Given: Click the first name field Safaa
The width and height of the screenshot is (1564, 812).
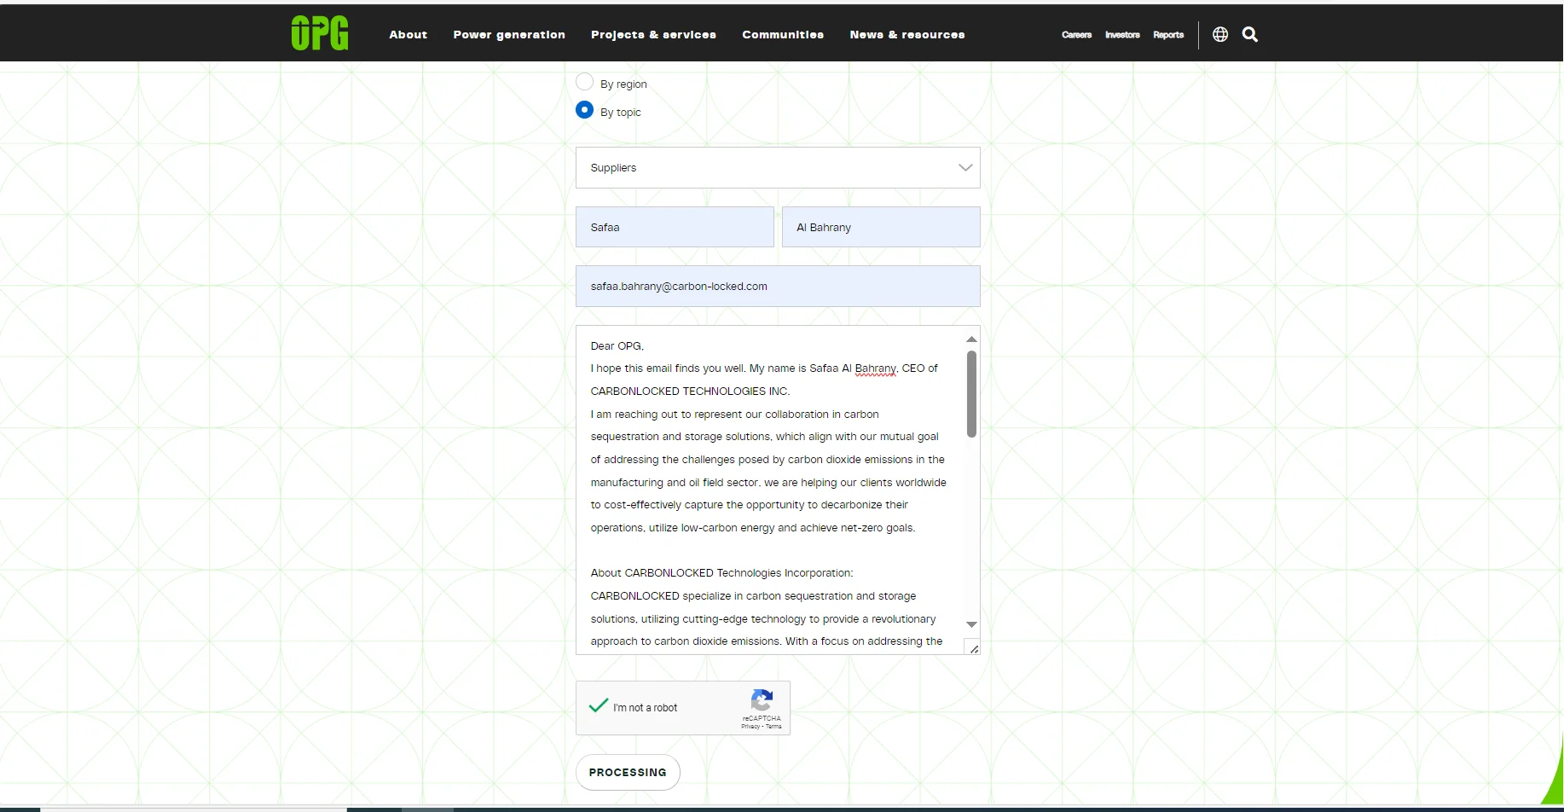Looking at the screenshot, I should 675,227.
